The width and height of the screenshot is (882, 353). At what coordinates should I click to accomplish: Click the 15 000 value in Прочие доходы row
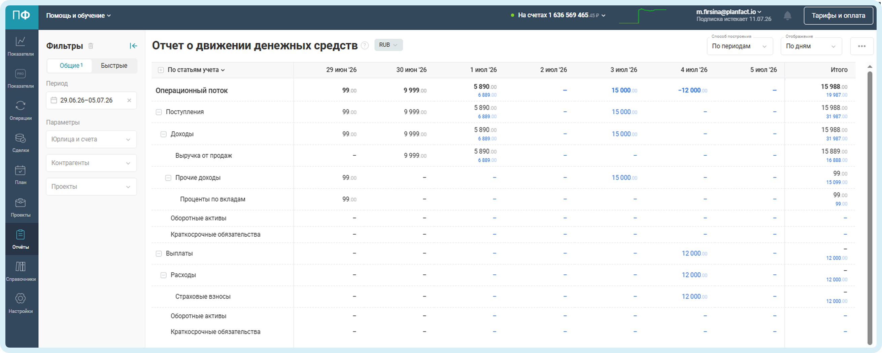click(624, 178)
